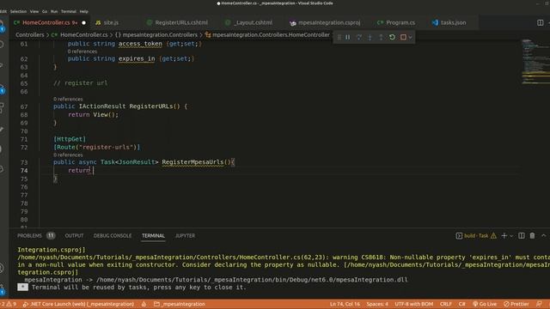Click the Controllers breadcrumb

click(30, 34)
